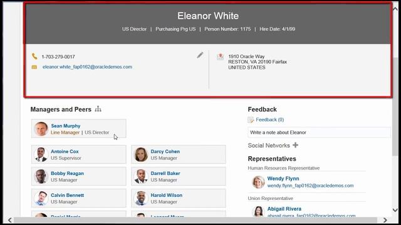
Task: Open eleanor.white email address link
Action: click(x=87, y=67)
